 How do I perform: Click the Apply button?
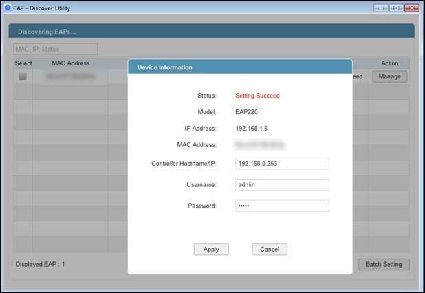[x=211, y=250]
